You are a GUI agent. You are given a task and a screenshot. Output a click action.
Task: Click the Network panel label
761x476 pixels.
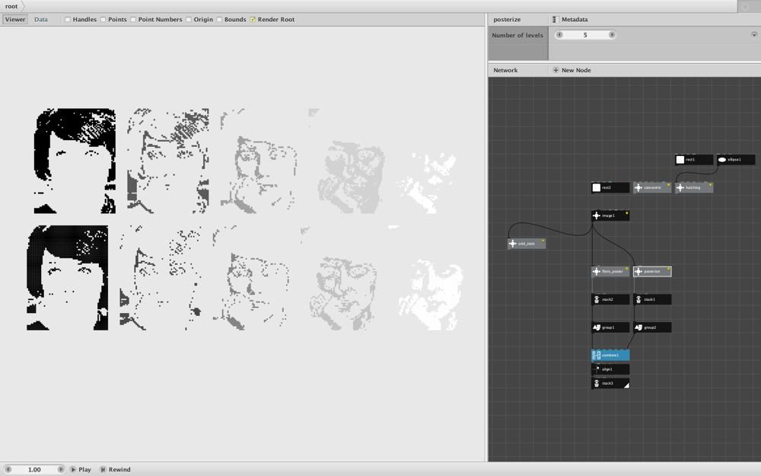point(506,70)
